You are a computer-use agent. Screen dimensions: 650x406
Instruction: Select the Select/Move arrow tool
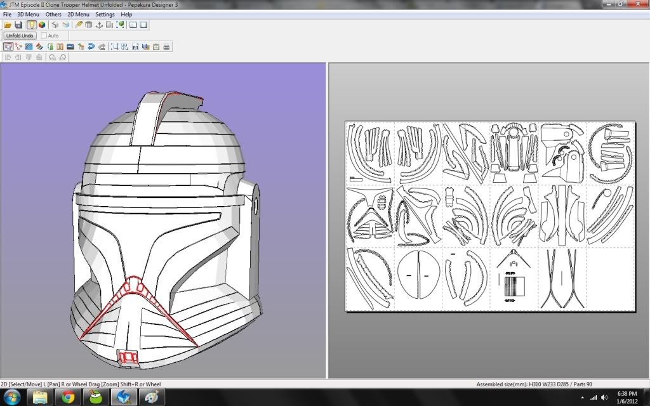8,46
